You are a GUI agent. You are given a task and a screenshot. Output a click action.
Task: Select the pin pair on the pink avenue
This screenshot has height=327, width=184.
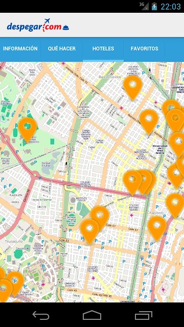[x=139, y=182]
